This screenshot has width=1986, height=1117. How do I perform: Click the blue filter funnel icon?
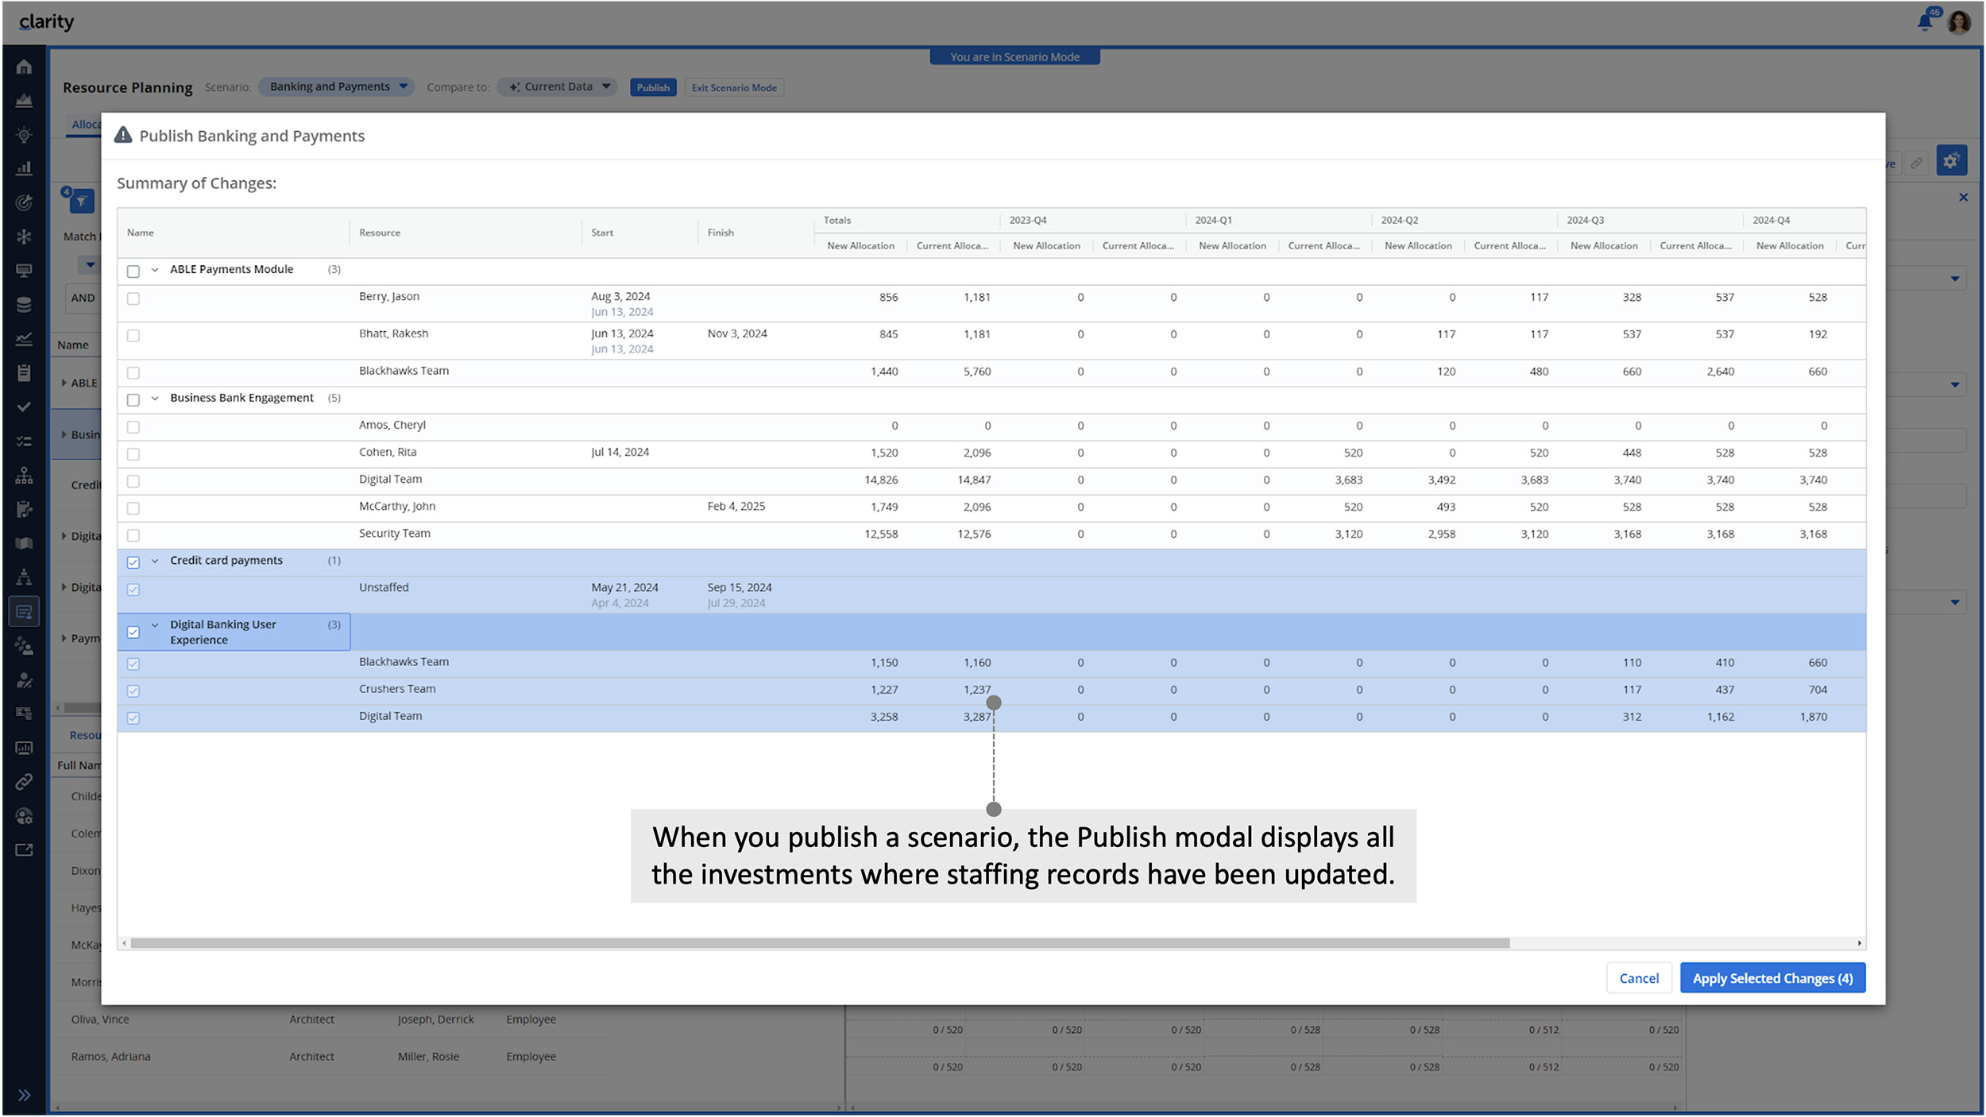pos(81,202)
